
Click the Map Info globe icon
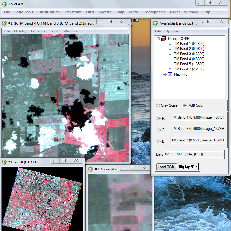click(170, 74)
